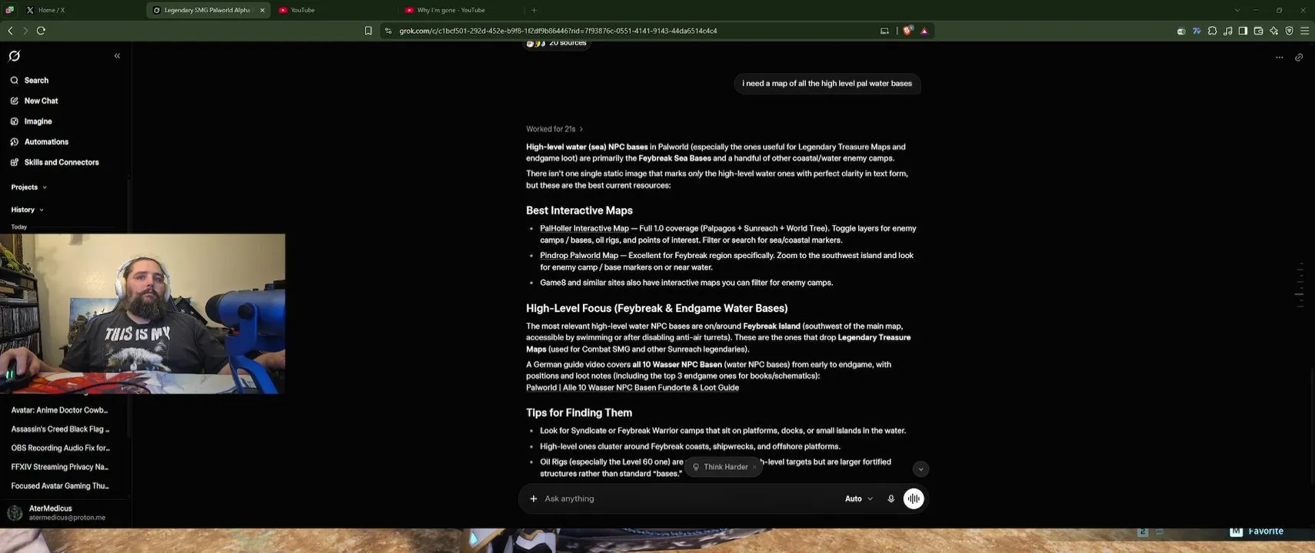Open a new browser tab

pos(534,10)
